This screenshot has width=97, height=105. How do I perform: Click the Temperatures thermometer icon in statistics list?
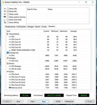pyautogui.click(x=8, y=34)
